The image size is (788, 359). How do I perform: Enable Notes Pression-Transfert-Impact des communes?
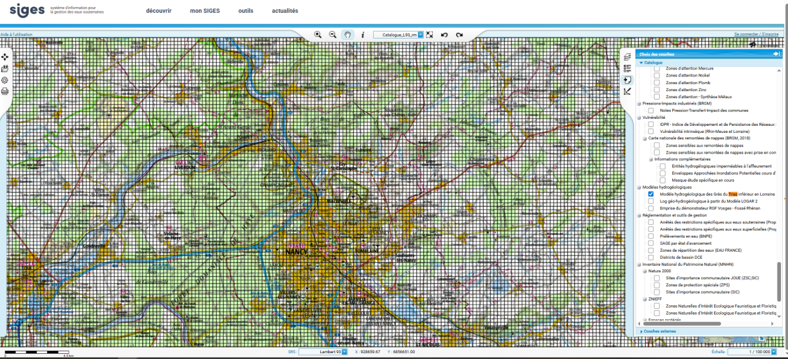651,110
